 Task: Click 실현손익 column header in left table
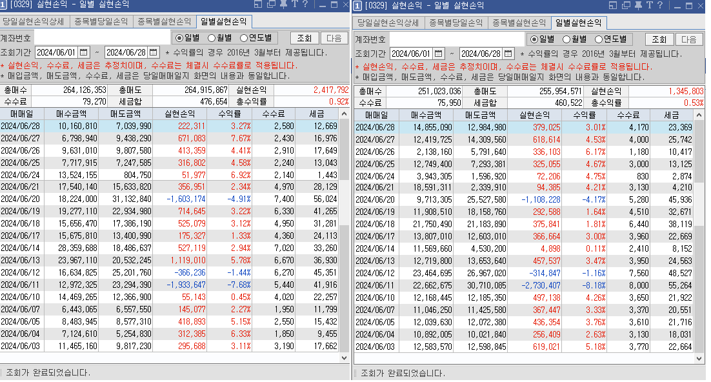pos(180,114)
